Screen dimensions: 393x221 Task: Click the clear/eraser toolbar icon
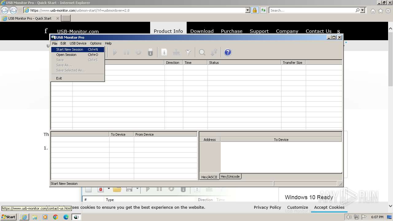(176, 52)
